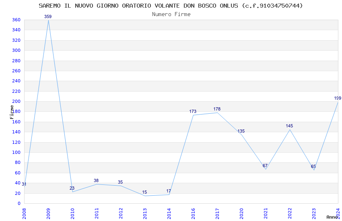
Task: Click the y-axis value 100
Action: [16, 152]
